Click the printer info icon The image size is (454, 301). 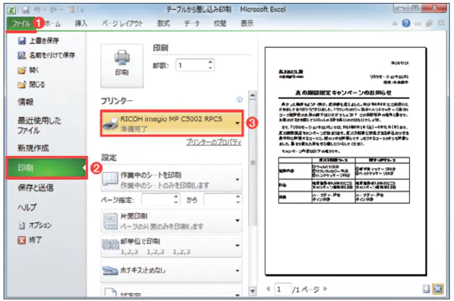tap(239, 100)
